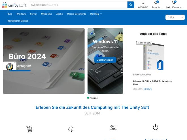Click the SEIT 2014 text

[x=92, y=113]
